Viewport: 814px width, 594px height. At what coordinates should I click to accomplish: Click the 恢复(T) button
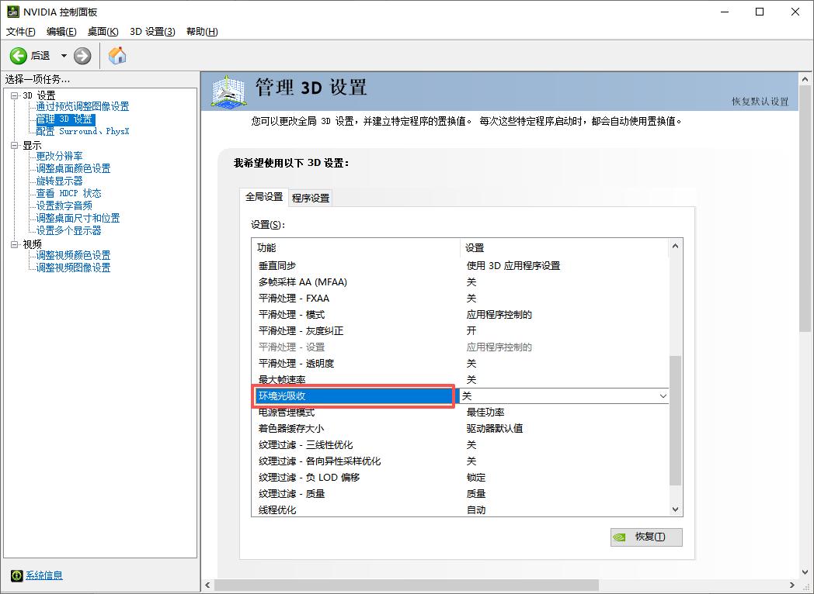point(646,537)
